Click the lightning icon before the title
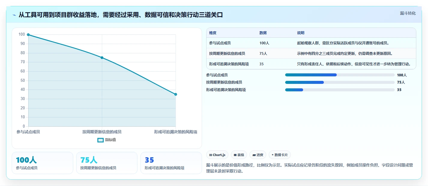Viewport: 428px width, 186px height. click(14, 15)
